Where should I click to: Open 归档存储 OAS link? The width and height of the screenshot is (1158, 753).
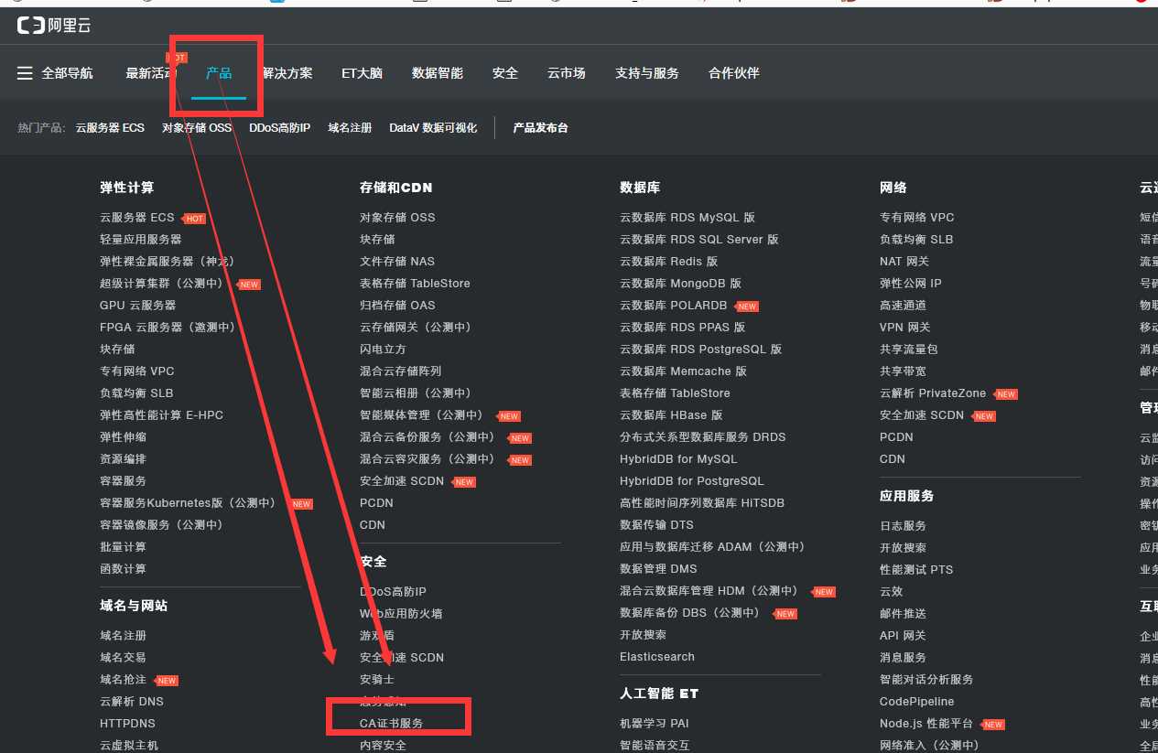point(397,306)
